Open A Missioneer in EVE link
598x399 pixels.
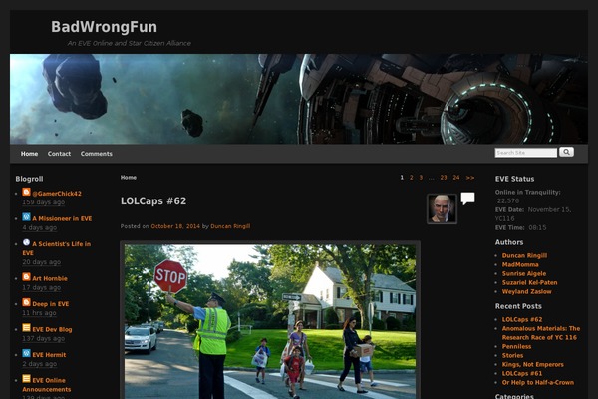coord(62,218)
